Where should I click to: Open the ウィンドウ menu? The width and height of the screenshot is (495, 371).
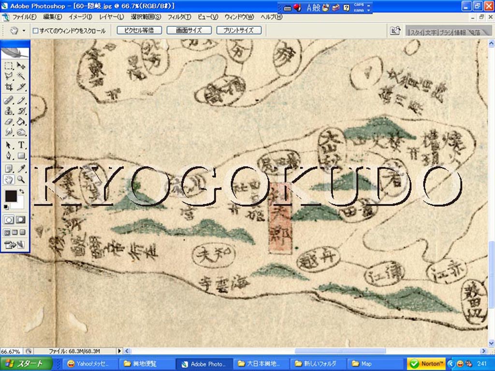coord(239,17)
